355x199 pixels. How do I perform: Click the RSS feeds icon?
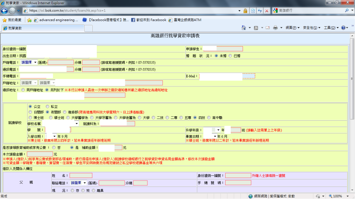pos(256,28)
